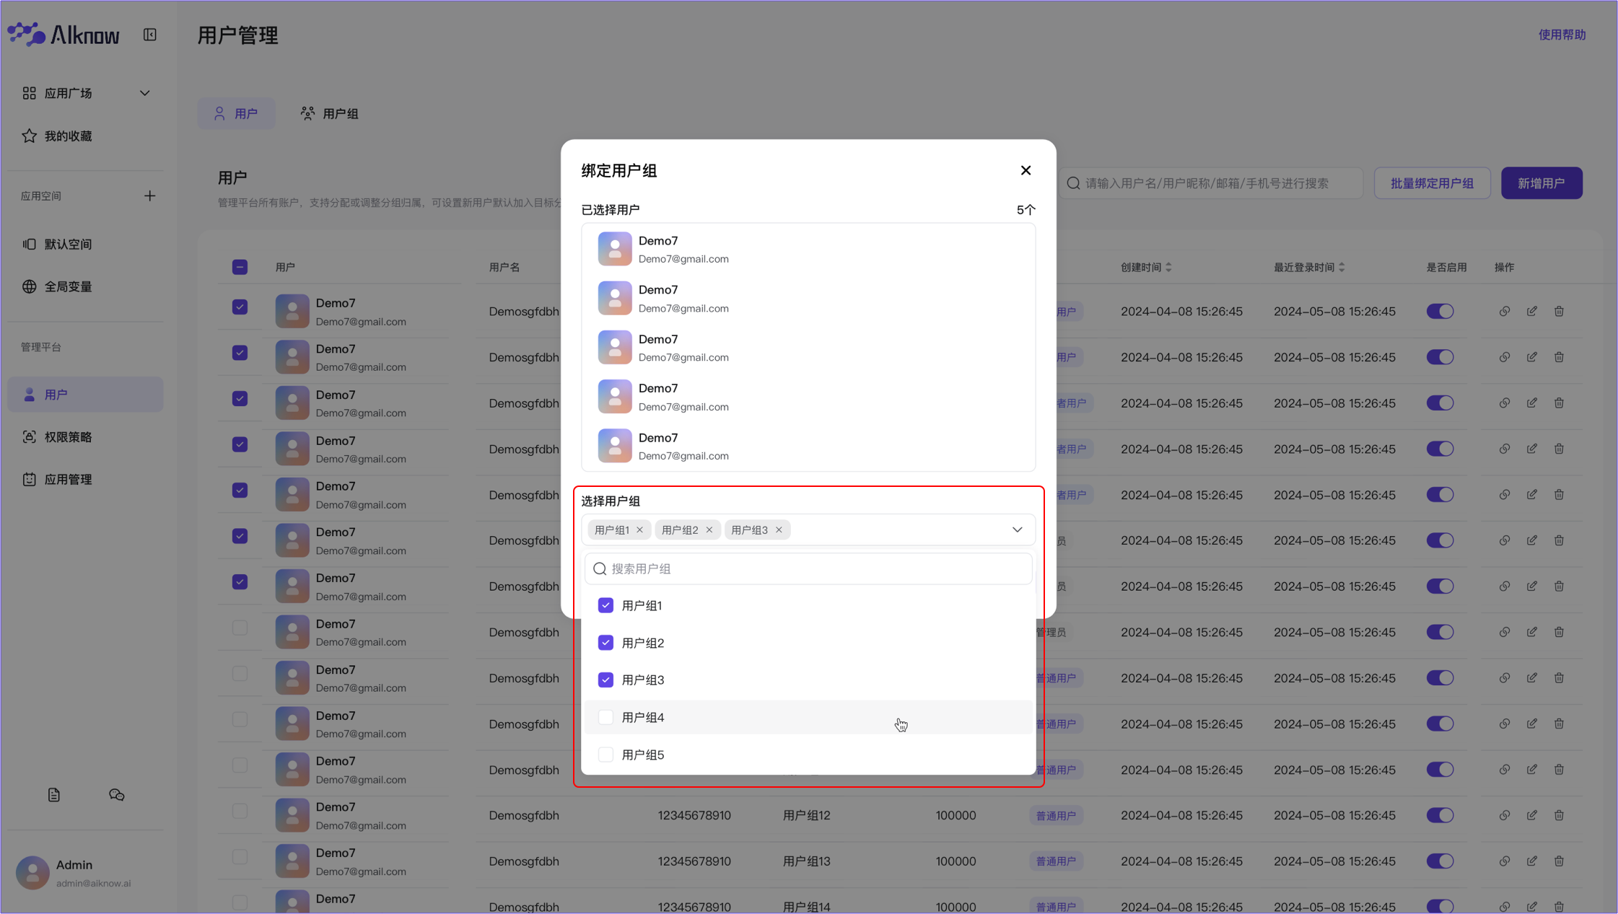Open the 使用帮助 link
The image size is (1618, 914).
pos(1562,35)
